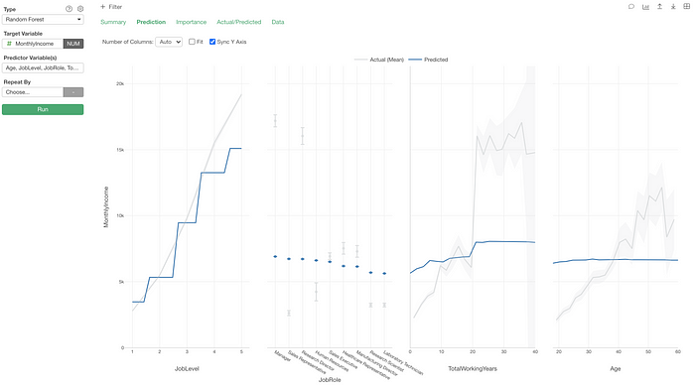Go to the Actual/Predicted tab

pyautogui.click(x=239, y=22)
